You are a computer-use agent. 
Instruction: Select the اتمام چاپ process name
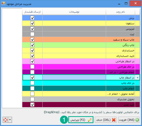tap(120, 88)
